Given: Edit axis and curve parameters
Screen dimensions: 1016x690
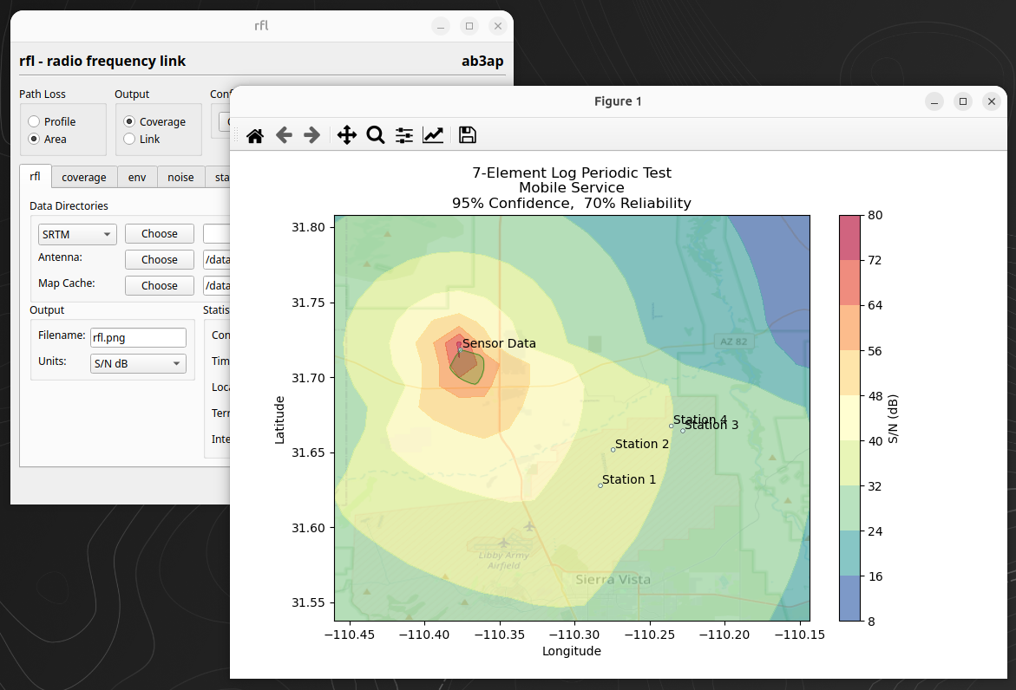Looking at the screenshot, I should tap(433, 135).
